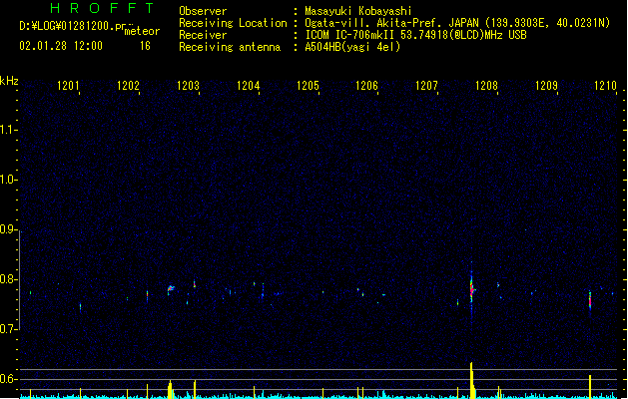Click the 1201 time axis marker
The height and width of the screenshot is (399, 628).
click(68, 85)
